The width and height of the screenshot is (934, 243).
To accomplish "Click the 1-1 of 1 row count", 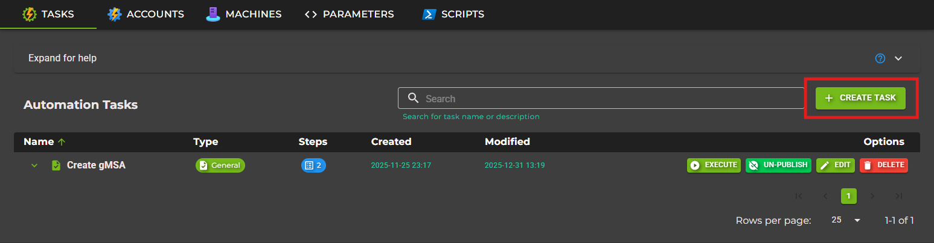I will [x=899, y=220].
